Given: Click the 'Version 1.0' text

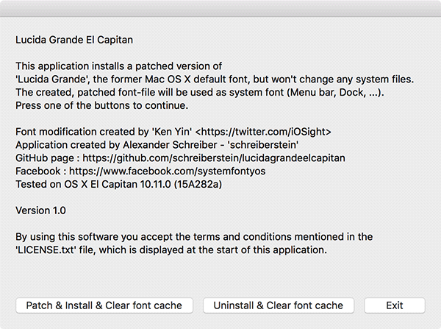Looking at the screenshot, I should 40,211.
